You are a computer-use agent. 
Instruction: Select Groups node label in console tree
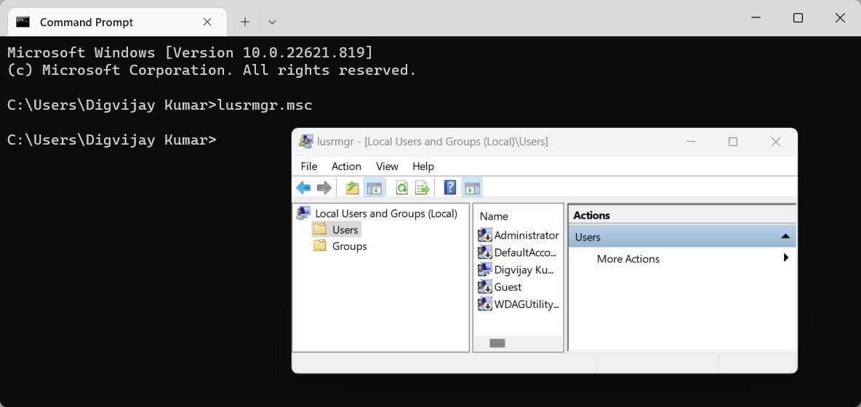tap(349, 246)
